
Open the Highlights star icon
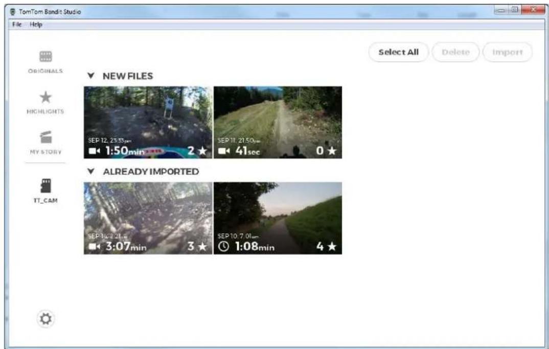point(45,97)
